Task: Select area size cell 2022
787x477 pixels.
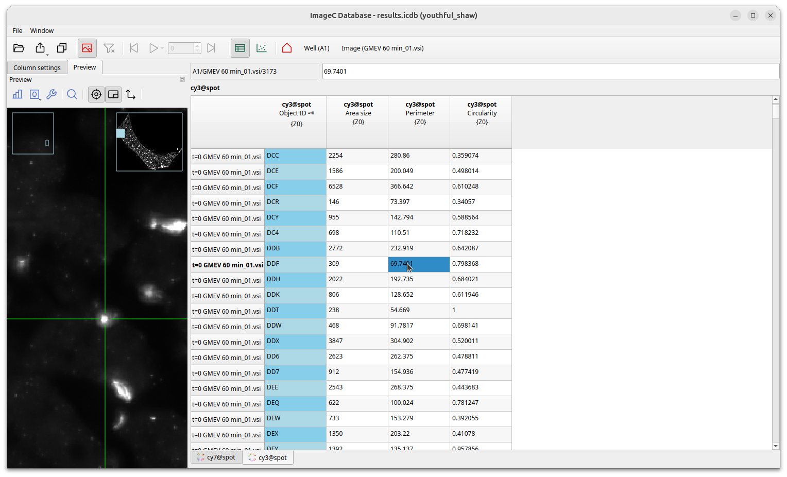Action: (x=357, y=280)
